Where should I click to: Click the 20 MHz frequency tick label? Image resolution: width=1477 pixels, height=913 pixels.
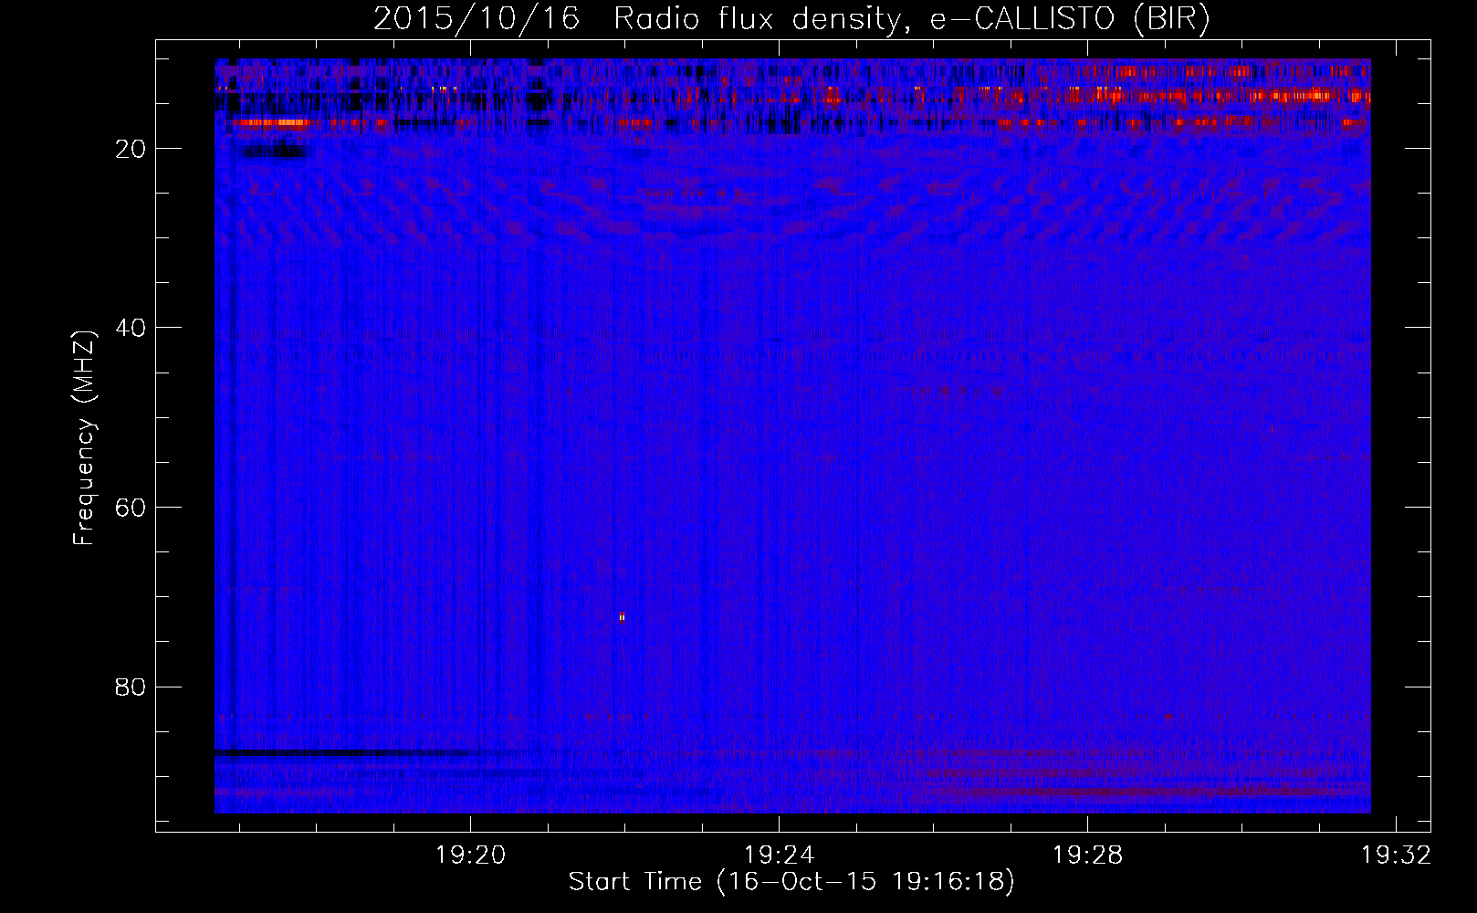pyautogui.click(x=131, y=149)
